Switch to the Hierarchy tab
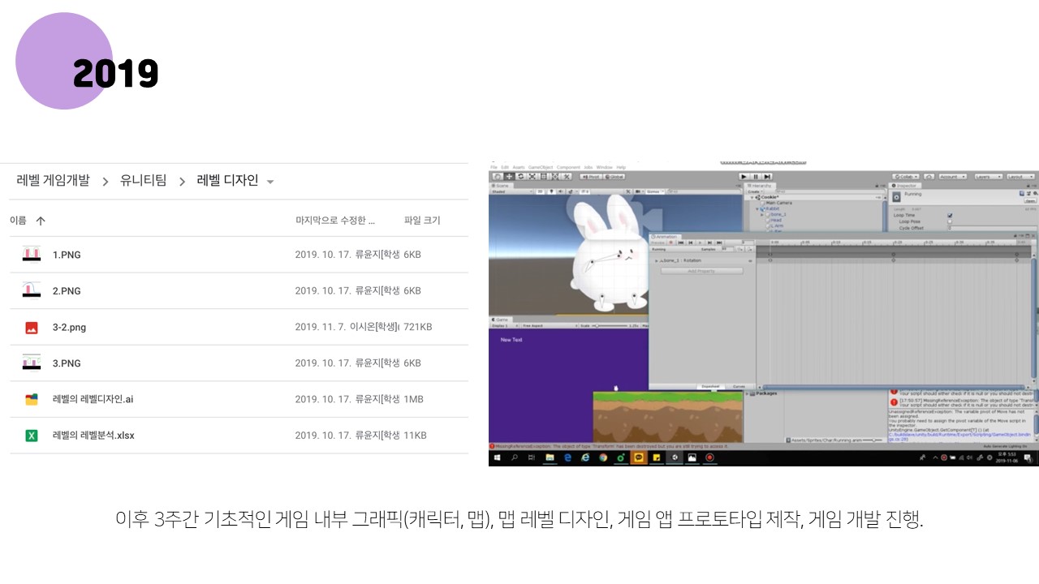Image resolution: width=1039 pixels, height=584 pixels. (x=761, y=186)
